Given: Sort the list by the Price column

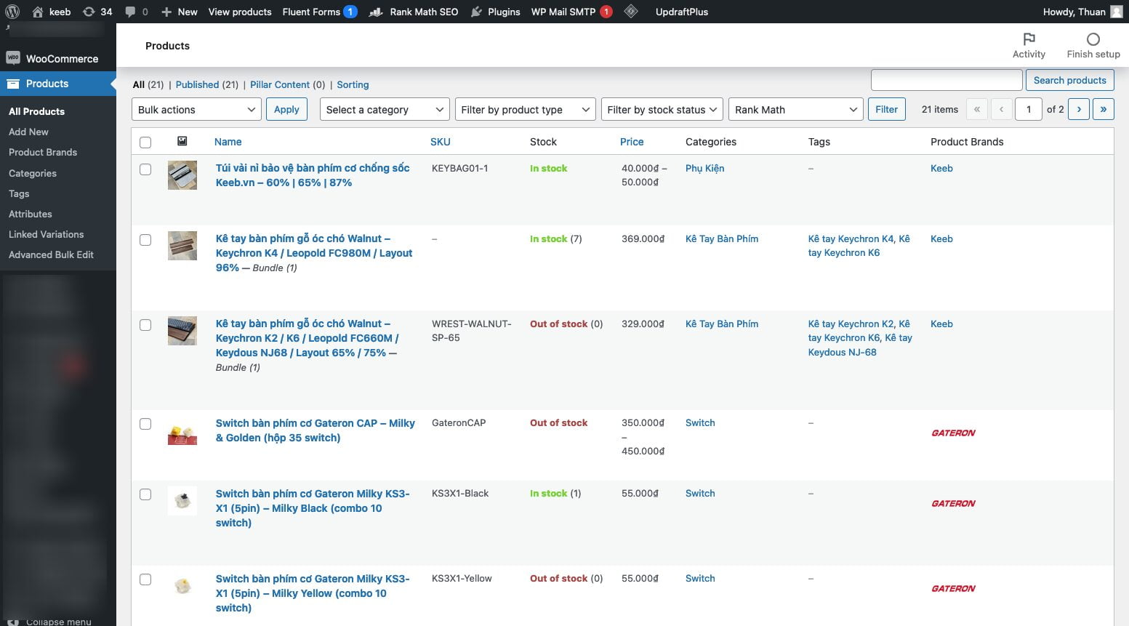Looking at the screenshot, I should pyautogui.click(x=631, y=142).
